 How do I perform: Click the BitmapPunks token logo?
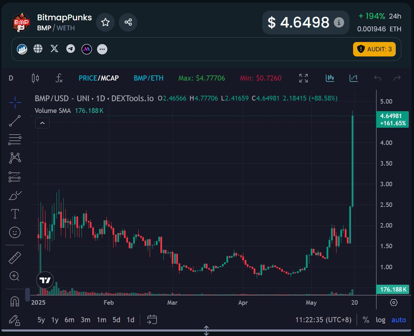(22, 23)
